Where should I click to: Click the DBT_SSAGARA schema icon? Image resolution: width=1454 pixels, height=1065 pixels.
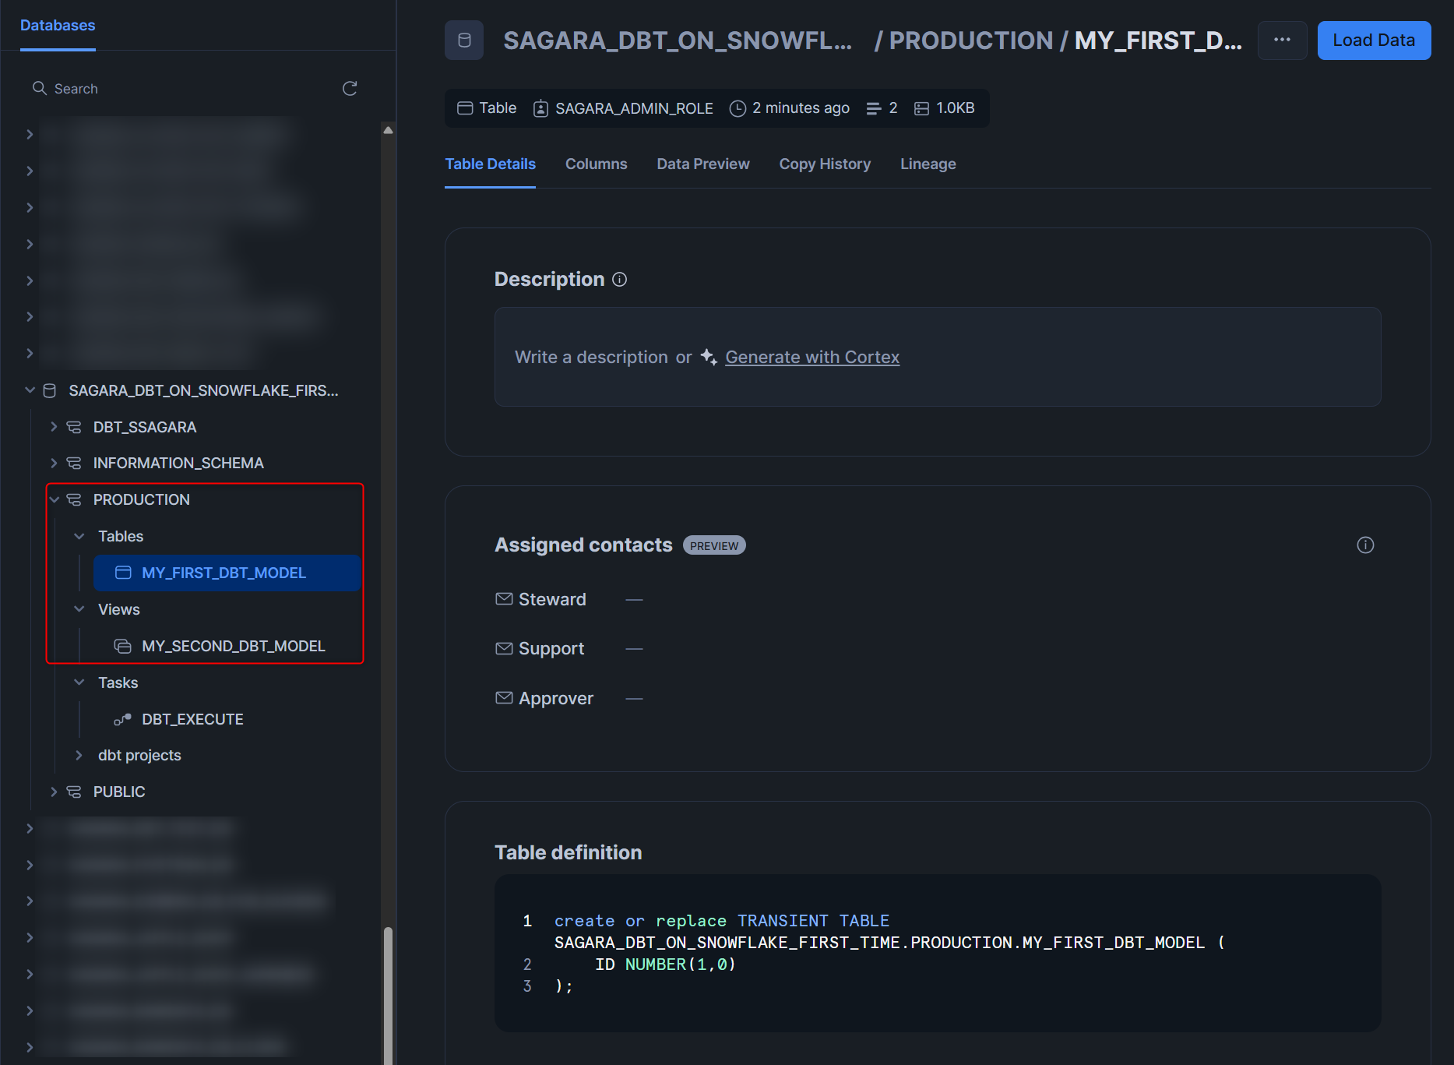[x=74, y=427]
